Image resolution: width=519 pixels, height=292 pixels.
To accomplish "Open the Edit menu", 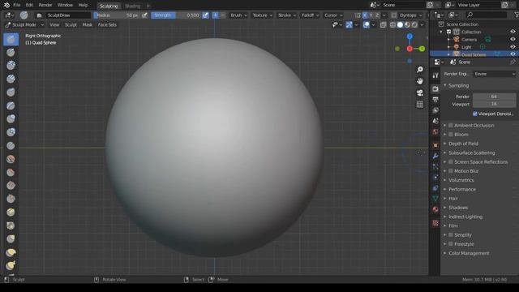I will [29, 6].
